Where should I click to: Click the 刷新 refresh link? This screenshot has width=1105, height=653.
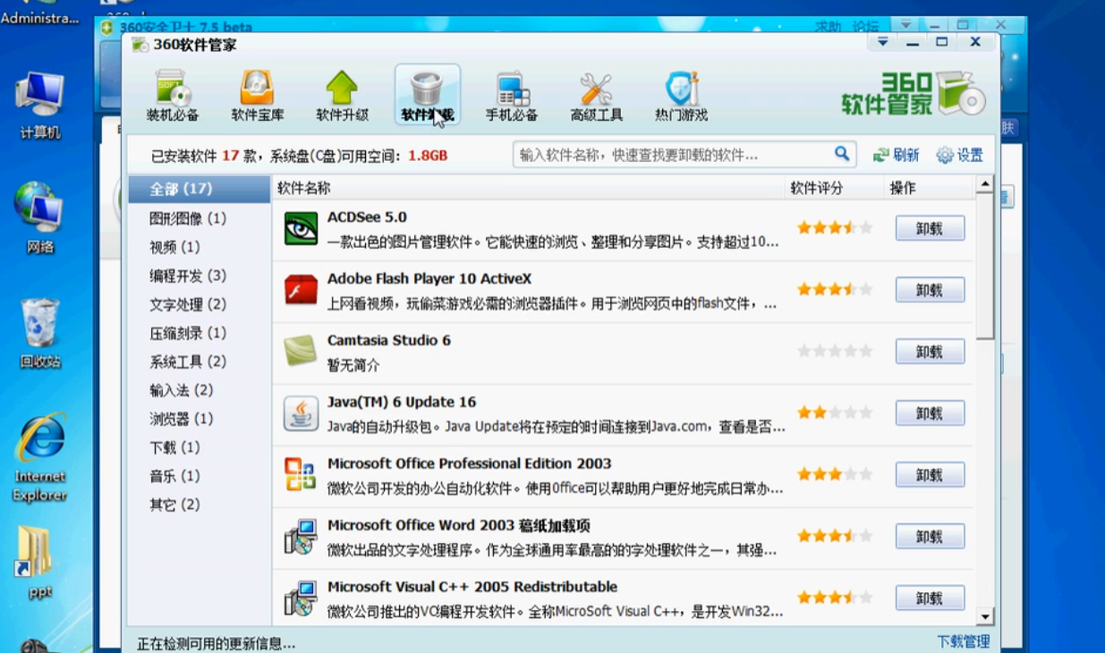(897, 155)
